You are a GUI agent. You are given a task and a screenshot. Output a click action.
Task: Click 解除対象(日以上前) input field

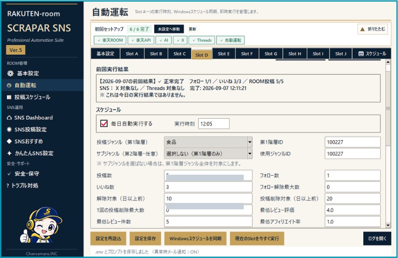(x=208, y=198)
